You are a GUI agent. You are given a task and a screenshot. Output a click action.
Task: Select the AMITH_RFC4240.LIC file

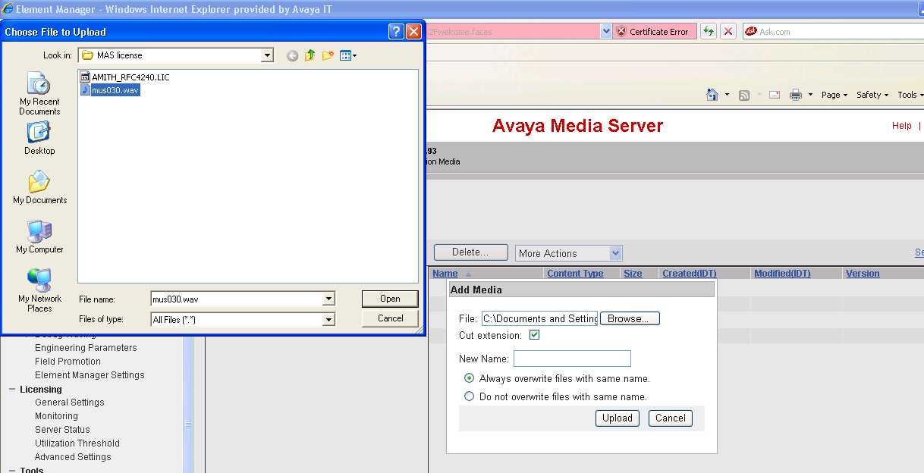click(124, 77)
